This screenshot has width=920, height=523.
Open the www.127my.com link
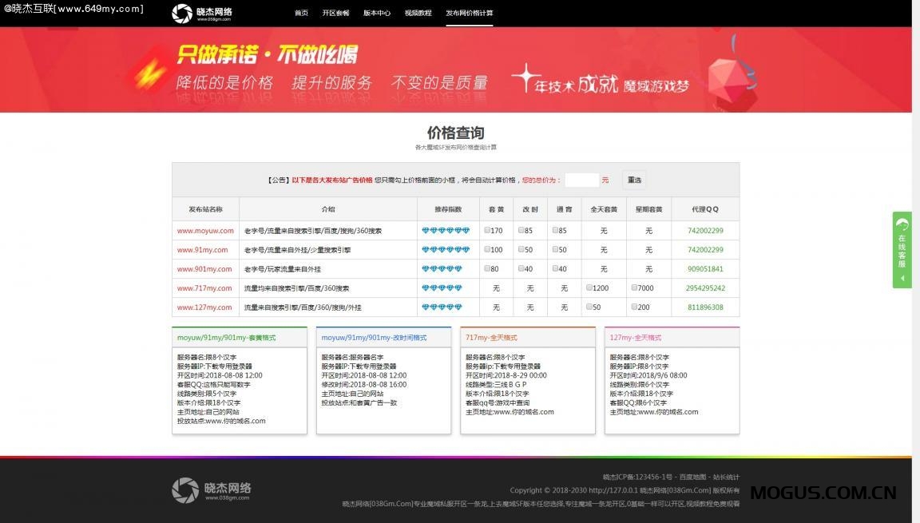pos(203,307)
